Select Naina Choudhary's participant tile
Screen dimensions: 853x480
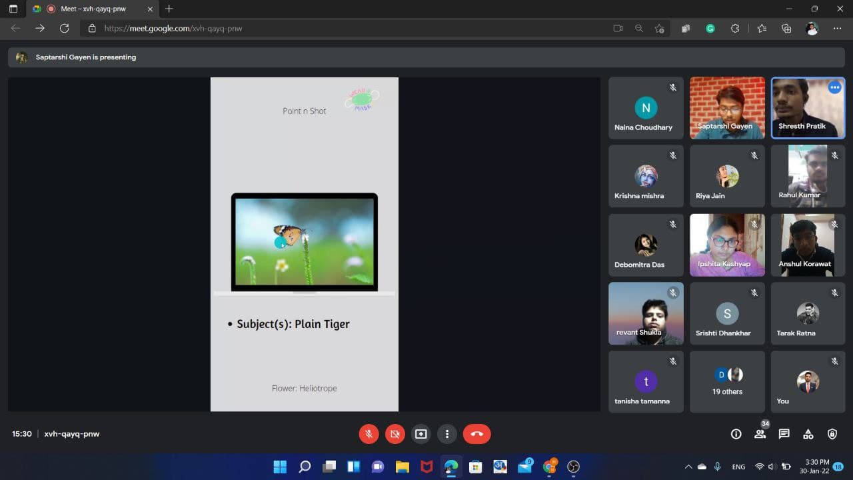pyautogui.click(x=646, y=108)
